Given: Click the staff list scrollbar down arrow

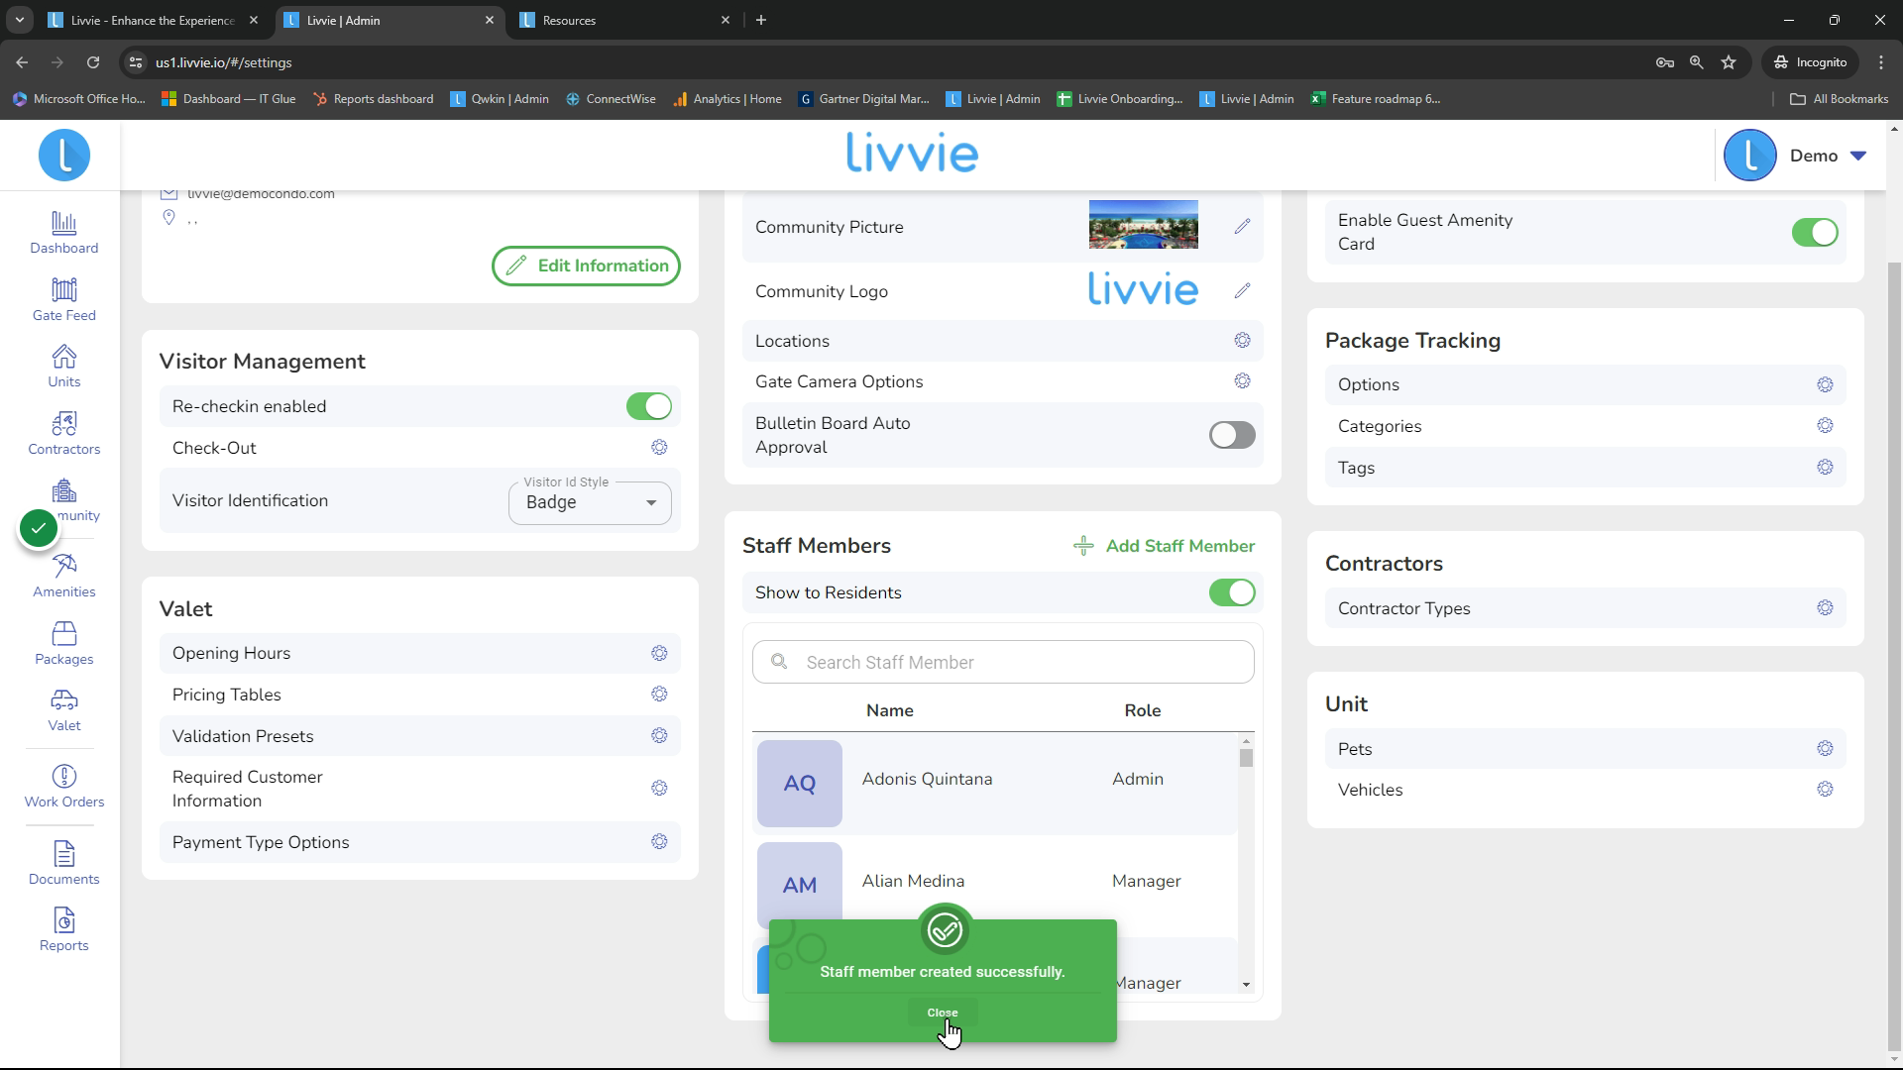Looking at the screenshot, I should [1246, 985].
